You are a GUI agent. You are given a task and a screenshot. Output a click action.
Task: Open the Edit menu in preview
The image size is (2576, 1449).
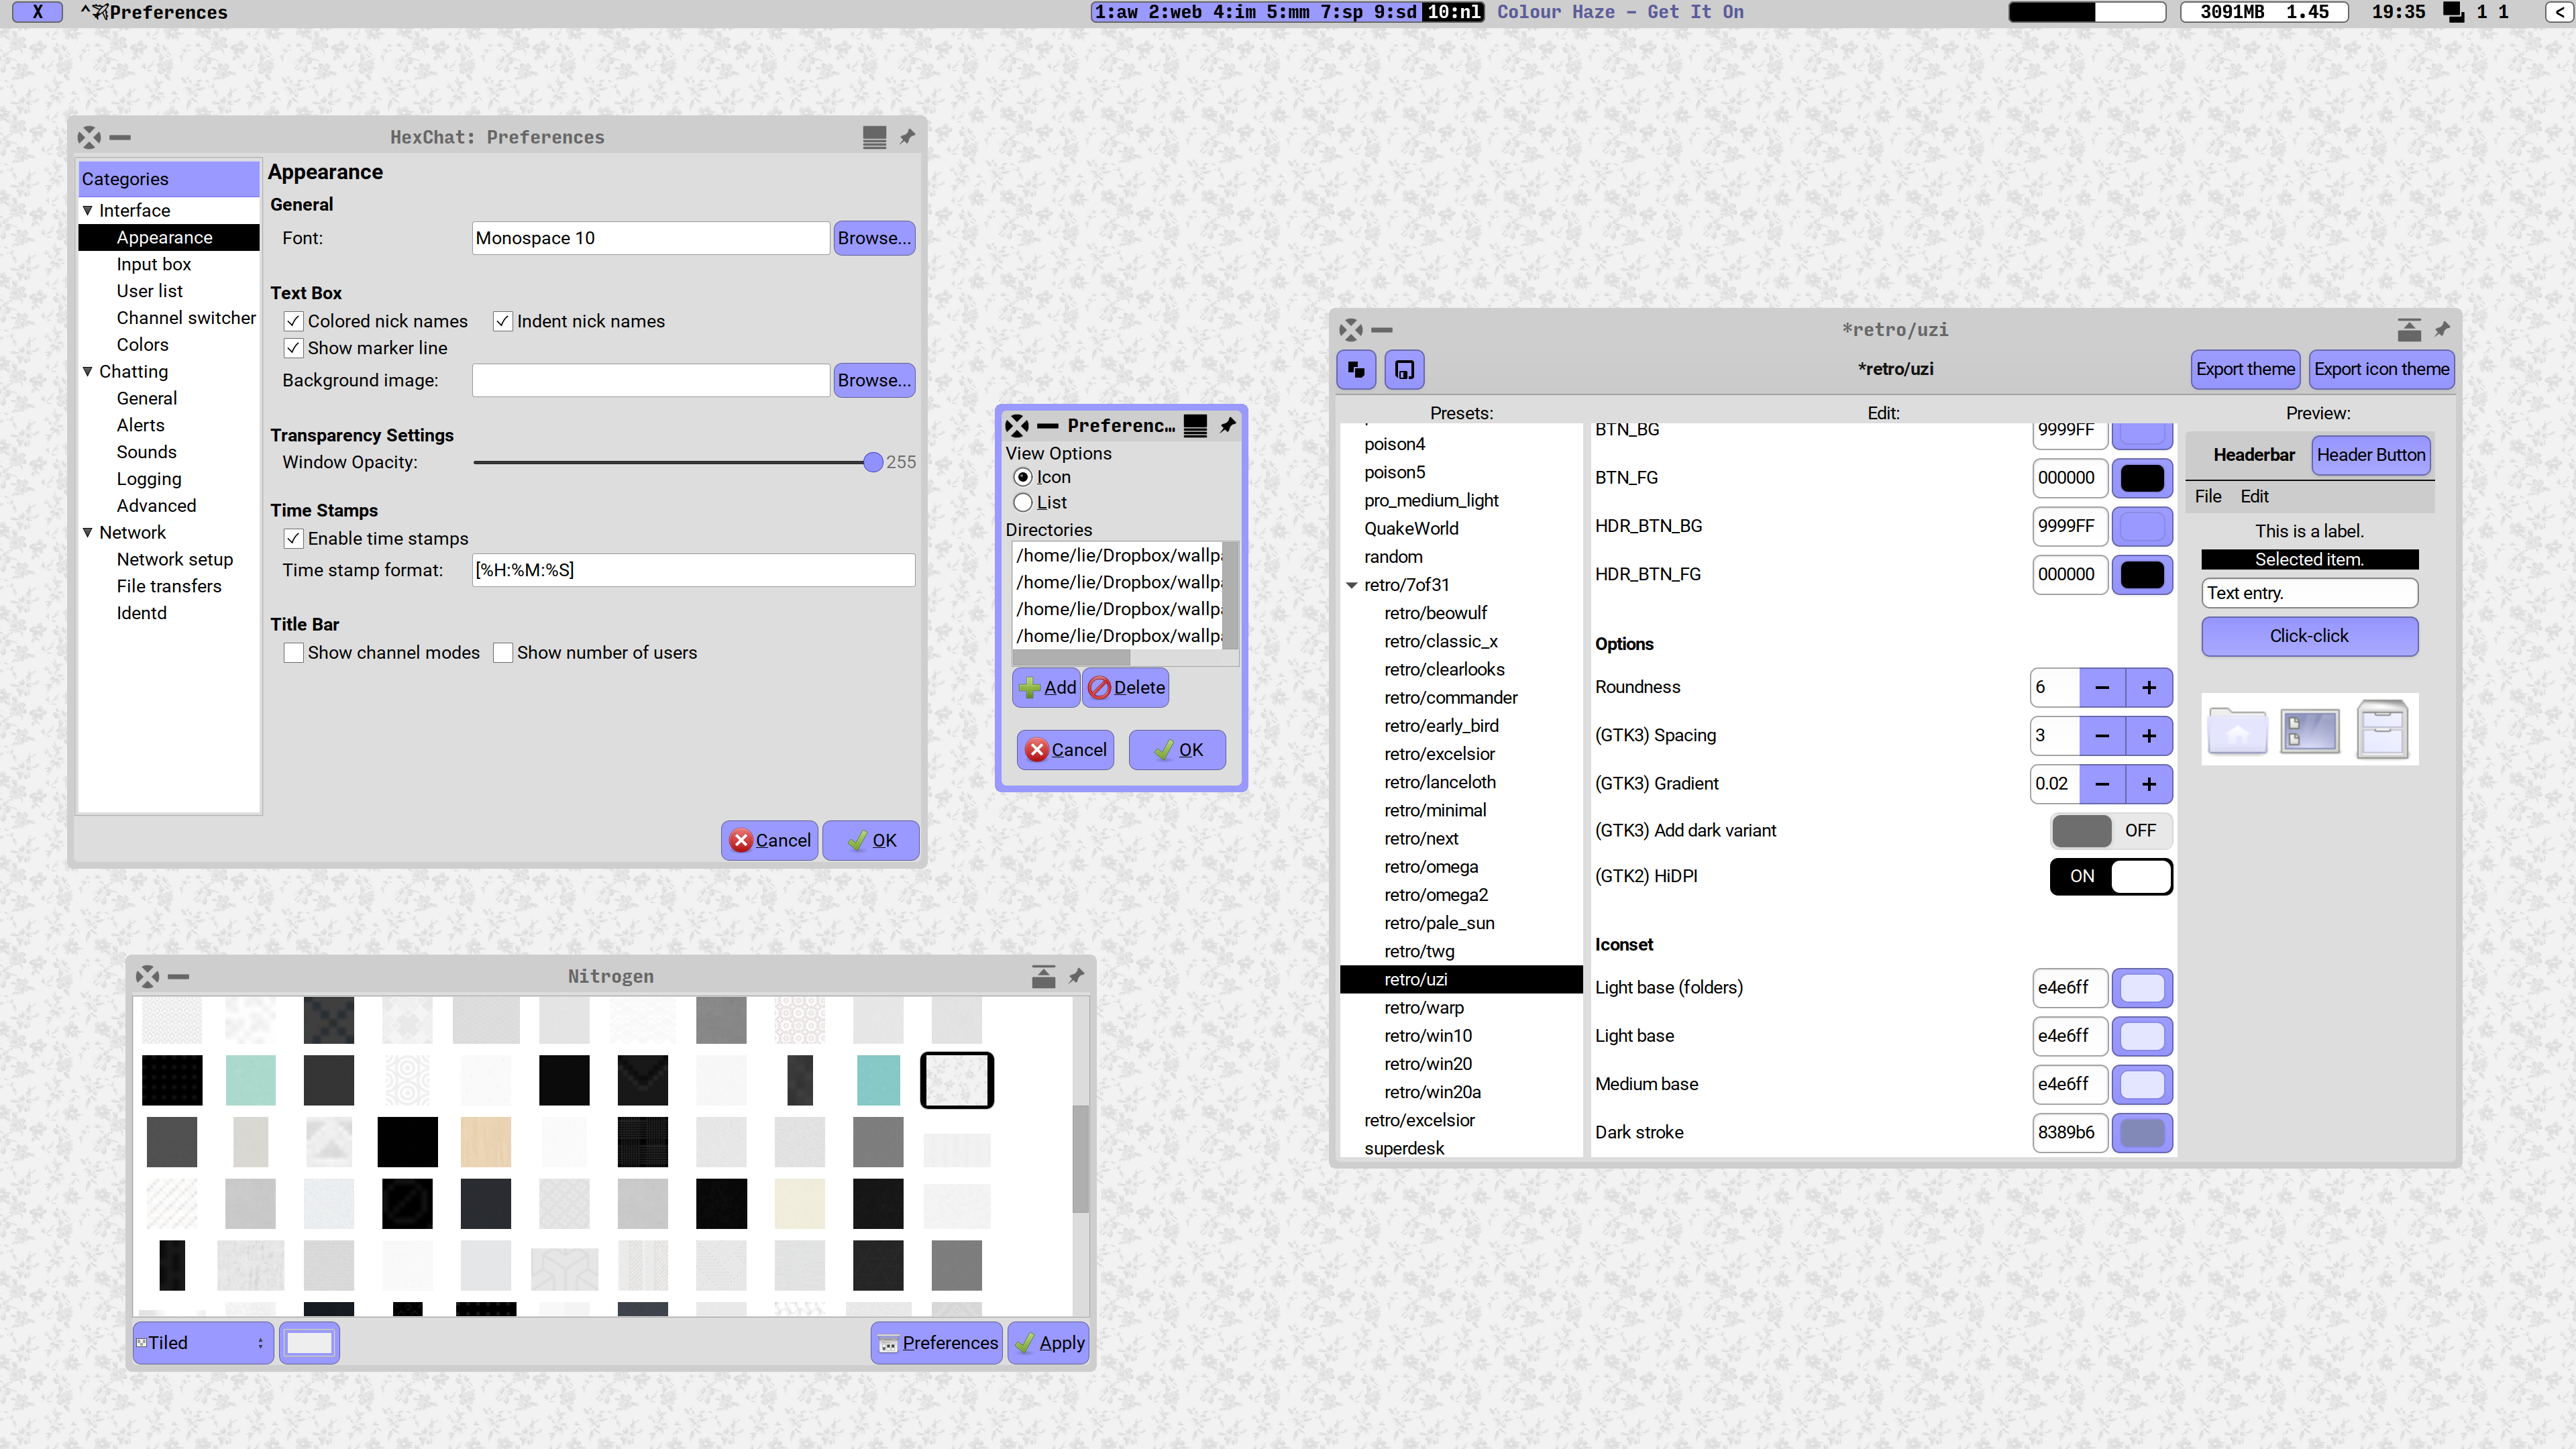click(x=2254, y=496)
